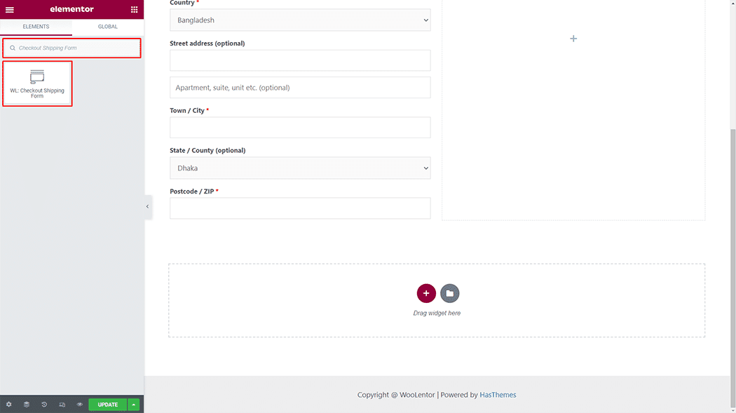Open the Elementor hamburger menu
Image resolution: width=736 pixels, height=413 pixels.
tap(10, 10)
